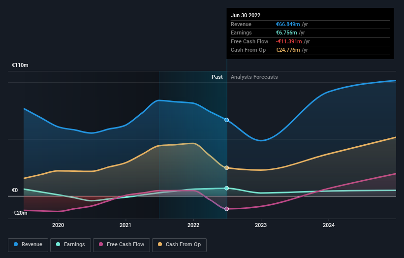The image size is (404, 258).
Task: Click the Revenue row label in tooltip
Action: click(241, 24)
